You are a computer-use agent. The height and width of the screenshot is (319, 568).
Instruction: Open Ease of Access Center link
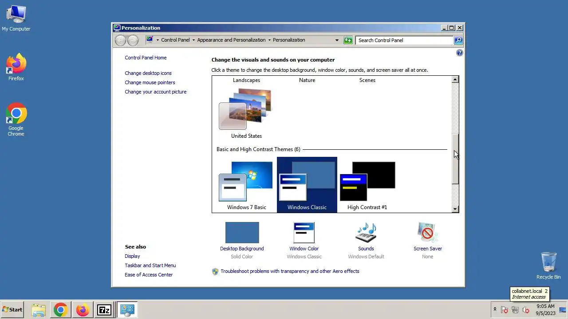click(149, 275)
